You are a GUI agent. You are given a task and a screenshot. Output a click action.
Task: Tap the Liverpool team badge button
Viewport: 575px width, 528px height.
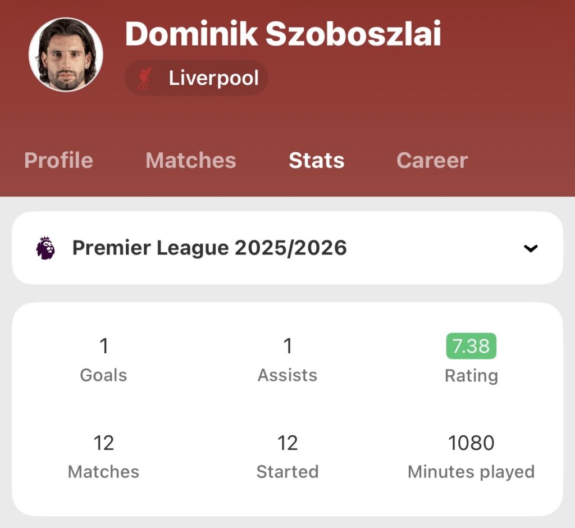coord(196,78)
